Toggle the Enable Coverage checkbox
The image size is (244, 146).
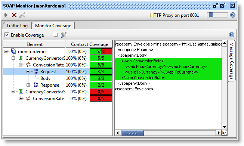(x=7, y=35)
